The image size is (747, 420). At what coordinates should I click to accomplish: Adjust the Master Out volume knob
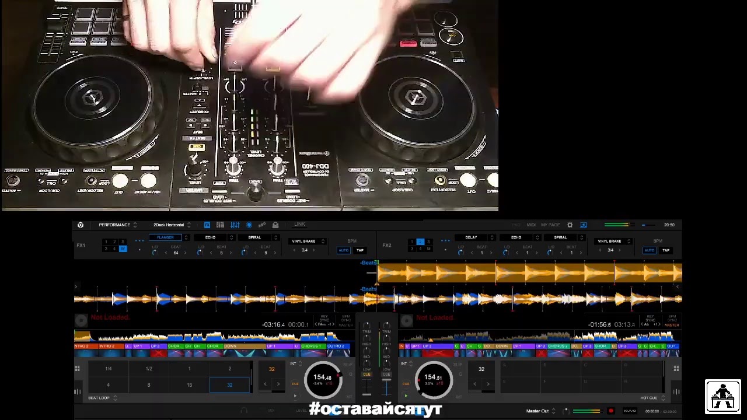tap(566, 411)
